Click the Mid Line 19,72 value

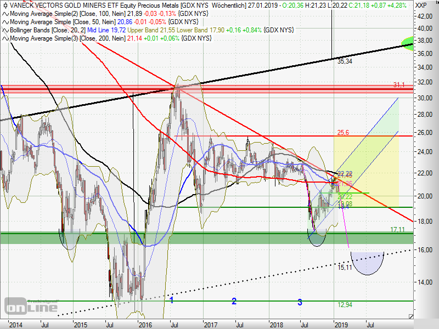106,30
